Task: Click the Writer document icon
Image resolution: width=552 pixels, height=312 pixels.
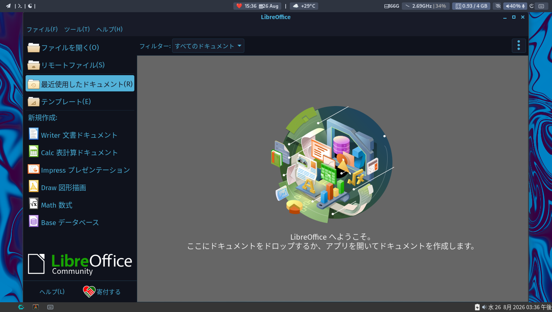Action: [34, 134]
